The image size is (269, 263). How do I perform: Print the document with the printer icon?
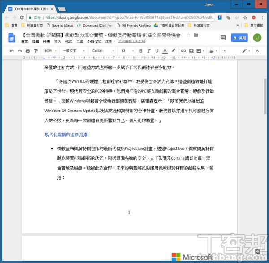click(x=28, y=51)
